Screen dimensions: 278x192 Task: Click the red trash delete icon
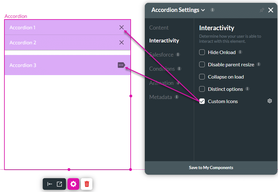(87, 184)
